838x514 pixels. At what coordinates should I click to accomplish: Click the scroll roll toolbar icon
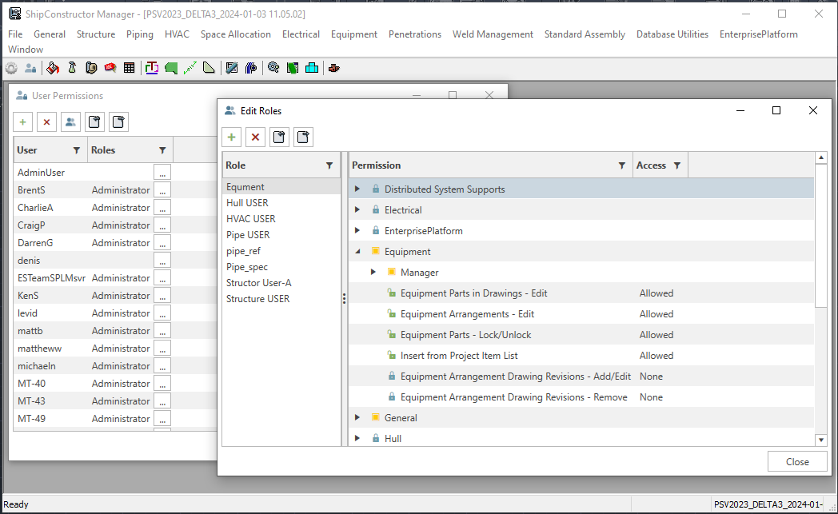[x=91, y=69]
